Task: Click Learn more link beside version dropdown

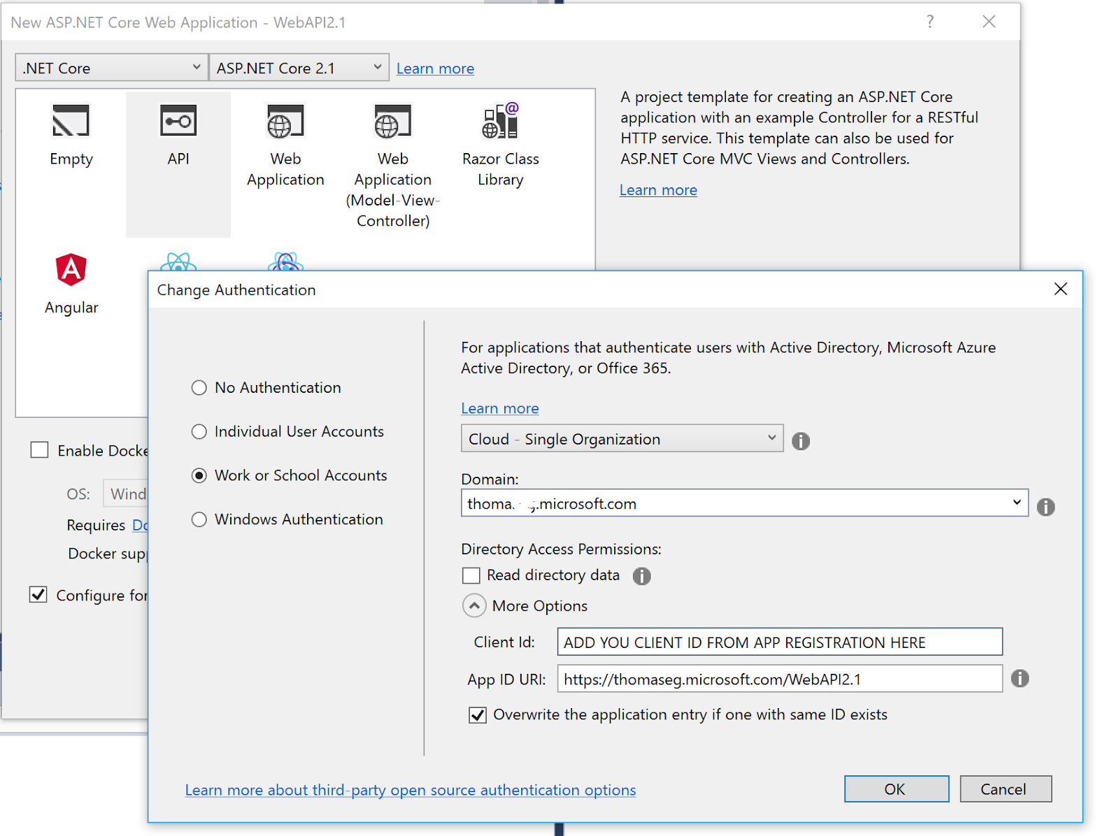Action: pos(435,69)
